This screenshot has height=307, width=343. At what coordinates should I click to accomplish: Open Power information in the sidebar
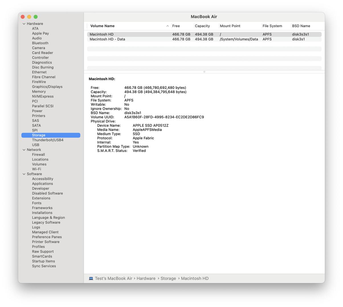[x=37, y=111]
